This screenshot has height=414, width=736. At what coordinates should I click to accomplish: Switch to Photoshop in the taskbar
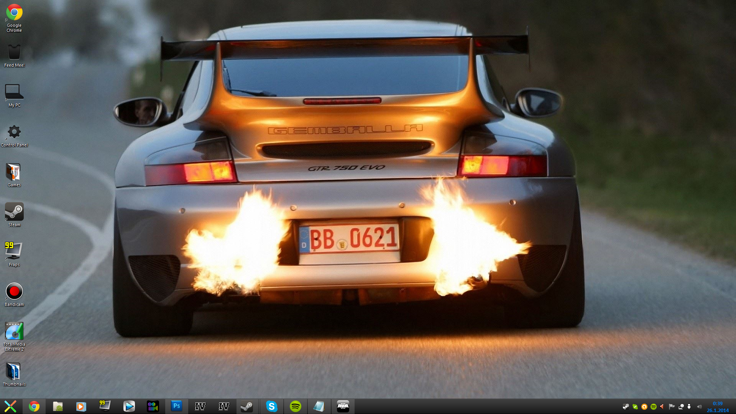[176, 406]
